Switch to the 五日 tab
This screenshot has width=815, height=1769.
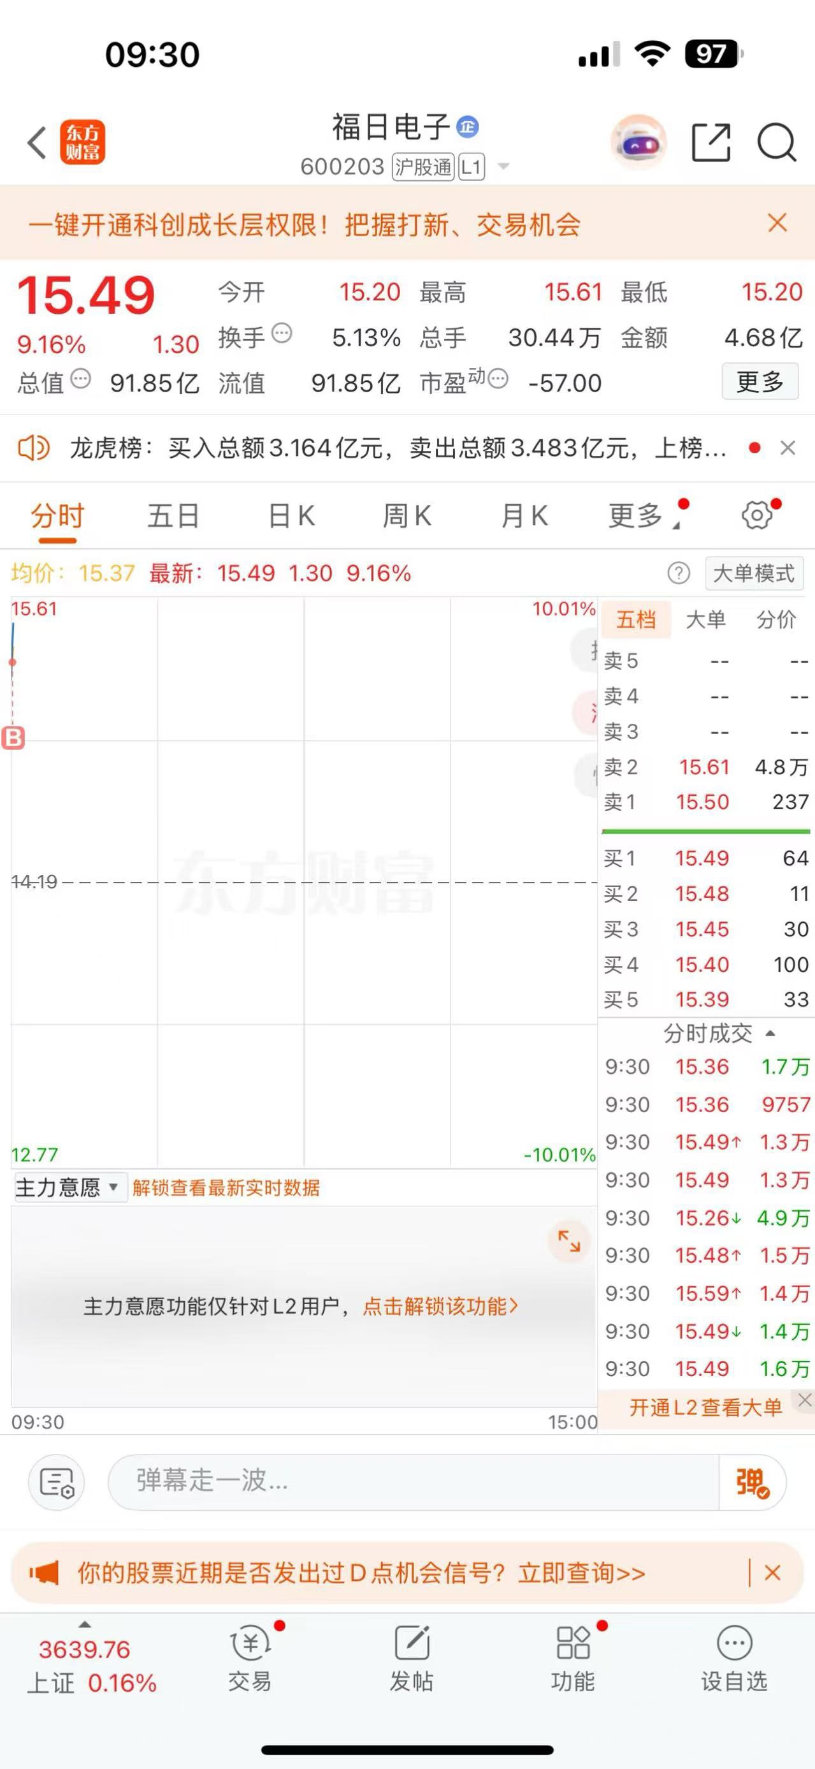point(173,516)
